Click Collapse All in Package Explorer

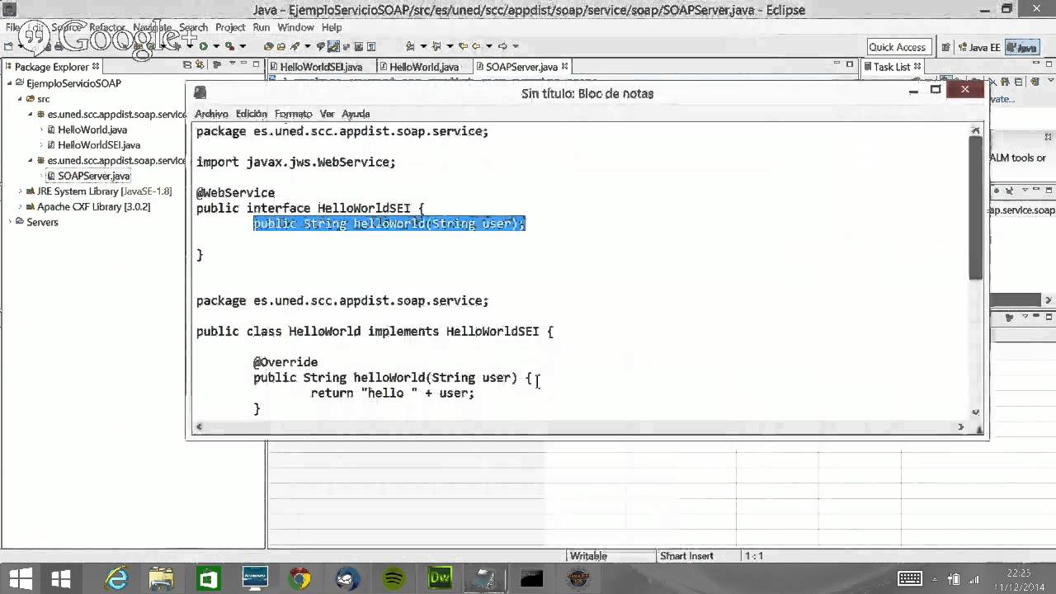click(187, 65)
